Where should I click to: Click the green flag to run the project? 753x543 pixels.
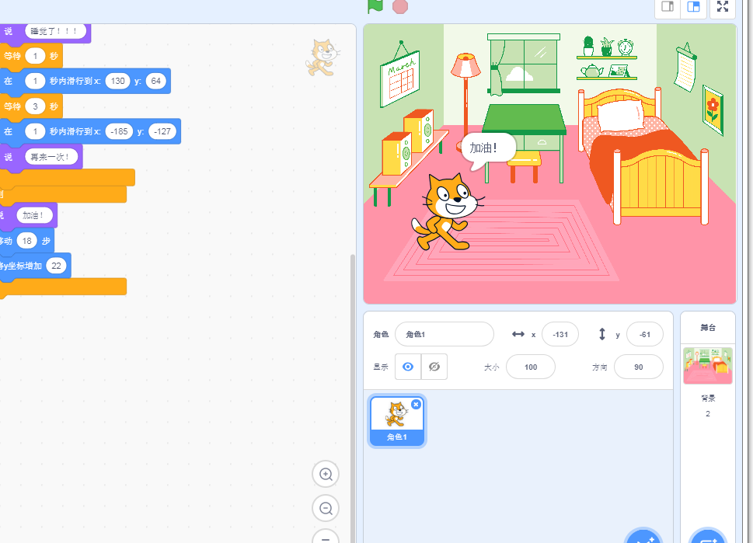(x=375, y=5)
